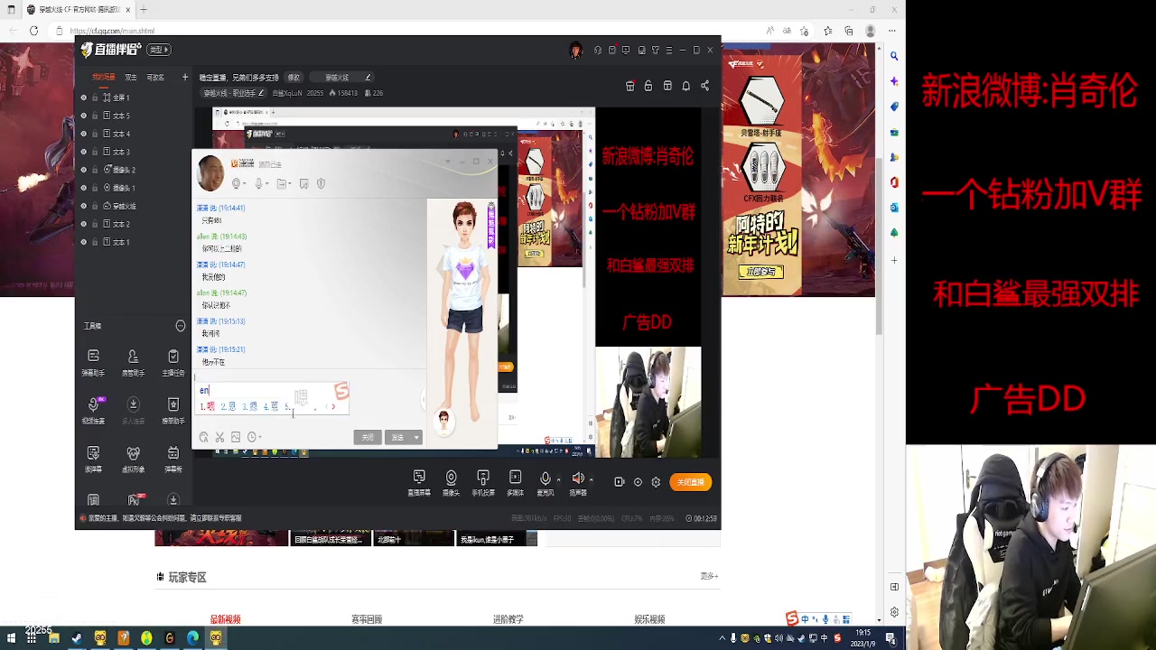Toggle visibility of 全屏 1 layer
The height and width of the screenshot is (650, 1156).
pos(84,97)
